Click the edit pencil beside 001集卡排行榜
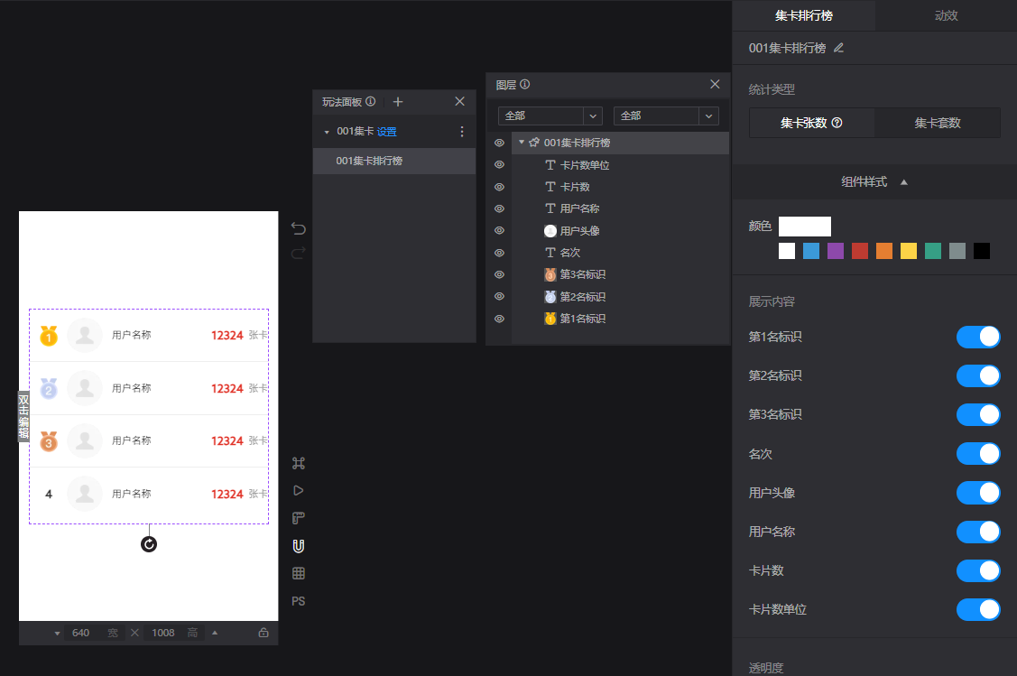 point(838,48)
